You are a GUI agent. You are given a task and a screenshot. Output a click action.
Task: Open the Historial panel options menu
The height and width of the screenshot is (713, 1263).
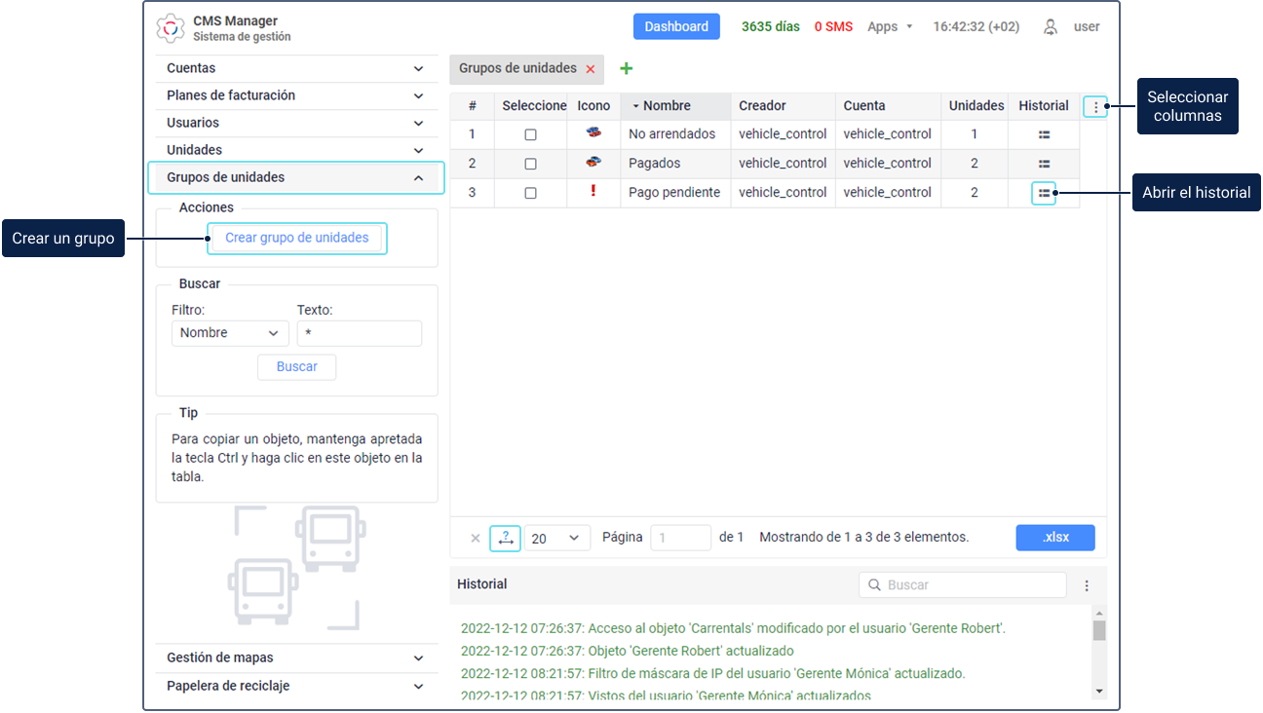click(x=1087, y=585)
